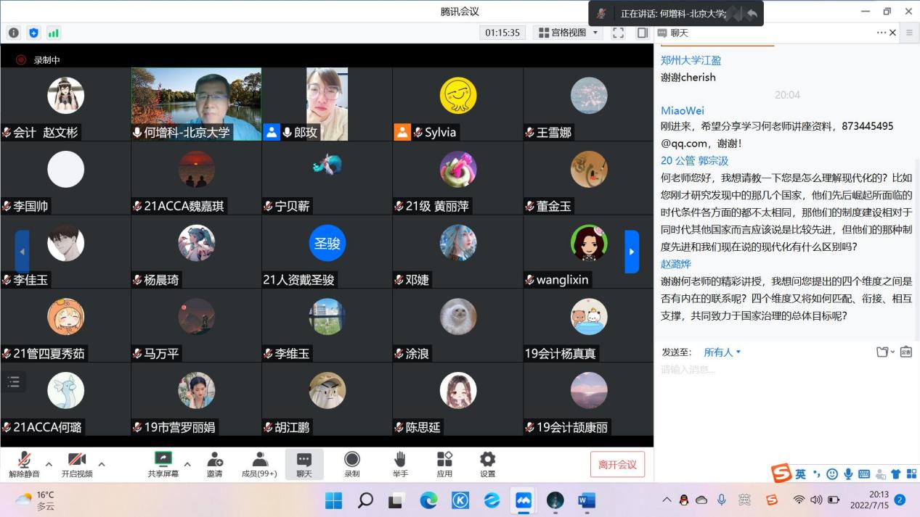Click the meeting info icon at top left
This screenshot has height=517, width=920.
point(14,33)
